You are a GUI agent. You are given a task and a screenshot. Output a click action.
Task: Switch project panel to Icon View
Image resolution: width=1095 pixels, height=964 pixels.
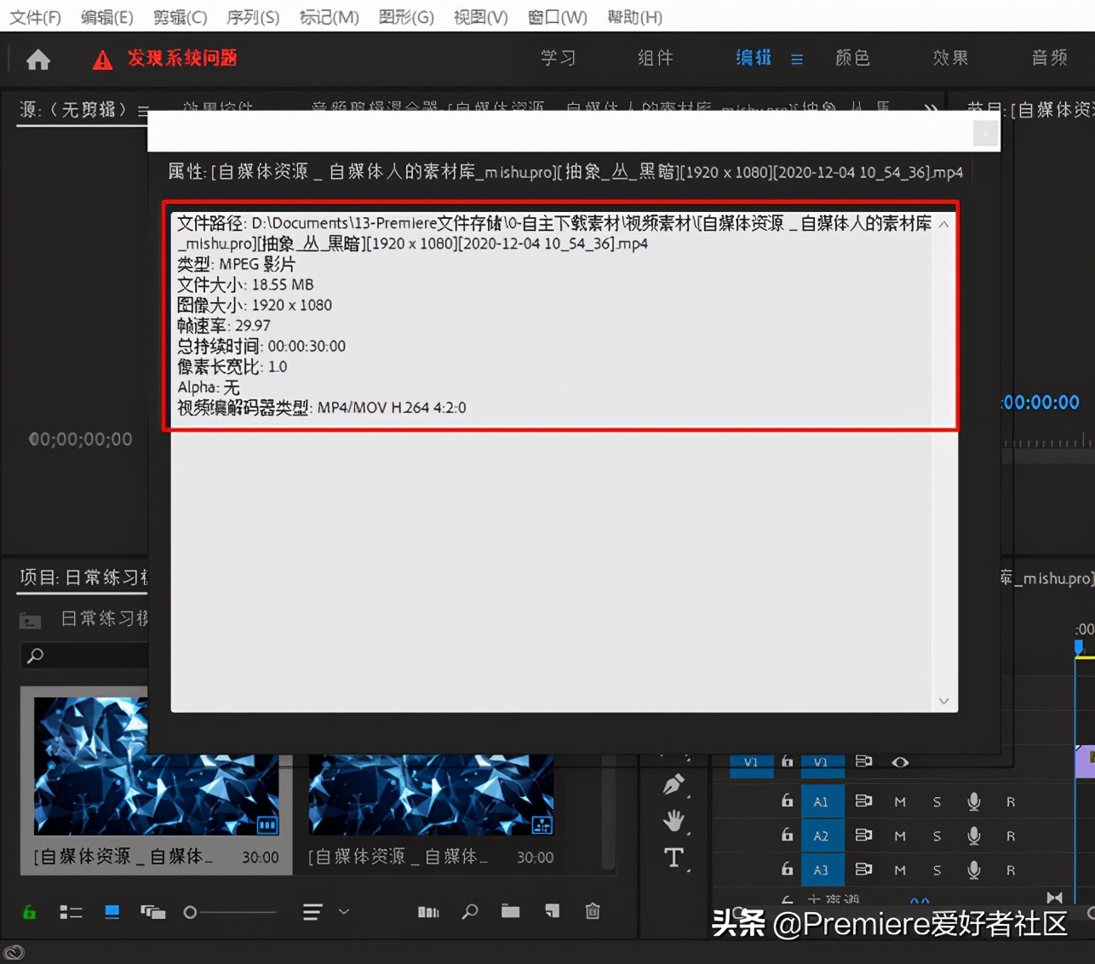(112, 912)
